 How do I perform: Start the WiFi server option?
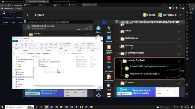[x=109, y=69]
